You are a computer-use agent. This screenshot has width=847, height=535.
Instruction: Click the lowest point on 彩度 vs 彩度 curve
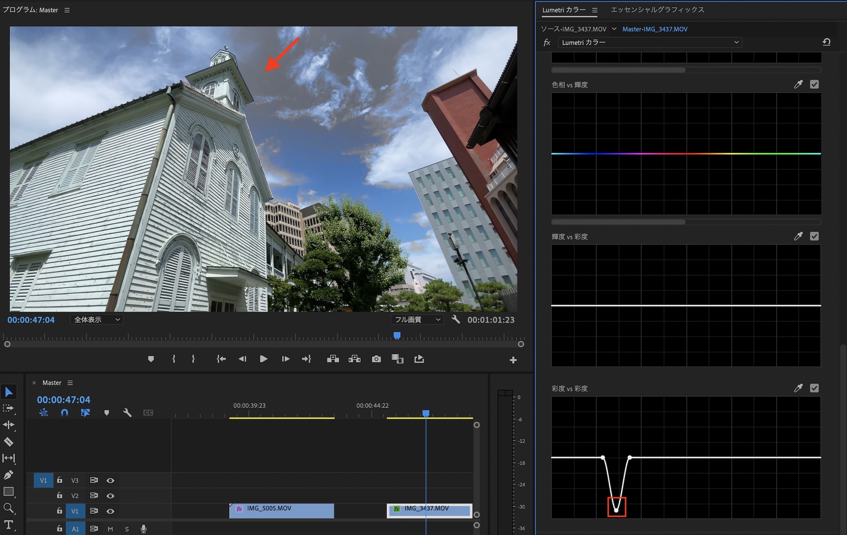click(x=616, y=510)
